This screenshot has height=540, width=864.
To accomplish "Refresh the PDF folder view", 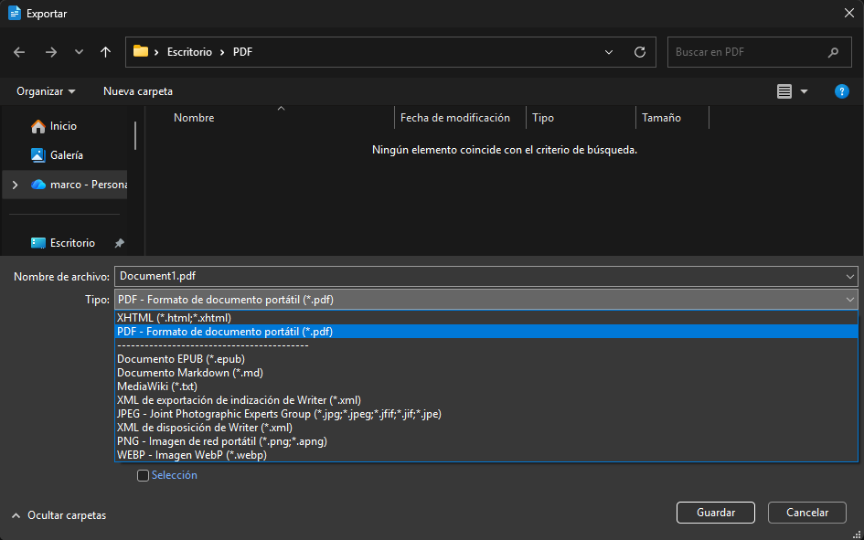I will tap(639, 52).
